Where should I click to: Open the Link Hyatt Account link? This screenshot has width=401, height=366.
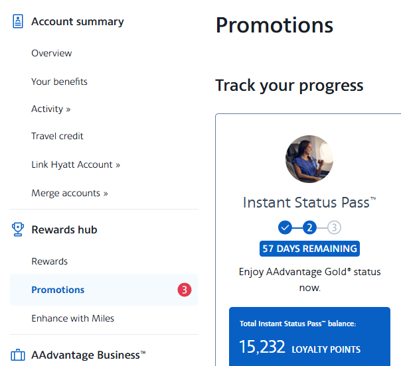pyautogui.click(x=76, y=164)
